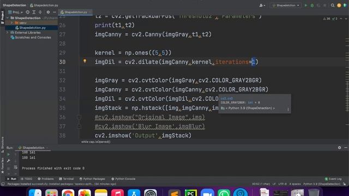Open Run panel settings gear
Viewport: 349px width, 196px height.
(x=339, y=148)
